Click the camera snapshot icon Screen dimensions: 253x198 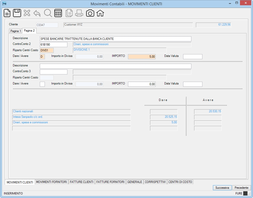pyautogui.click(x=90, y=13)
